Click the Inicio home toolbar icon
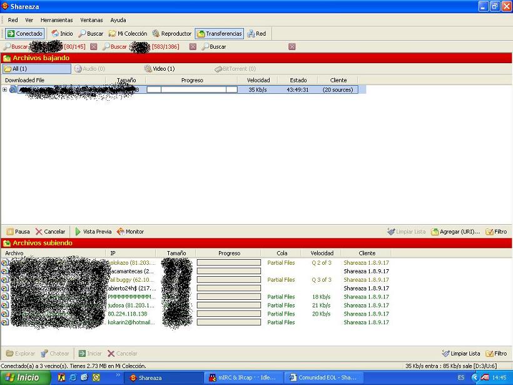 pos(62,34)
